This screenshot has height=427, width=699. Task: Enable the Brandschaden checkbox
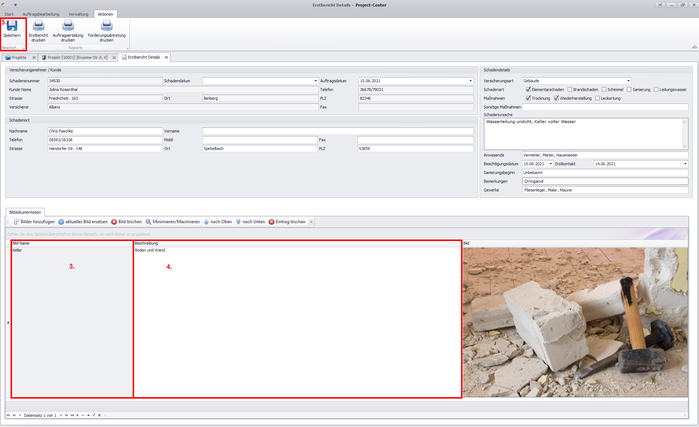570,90
